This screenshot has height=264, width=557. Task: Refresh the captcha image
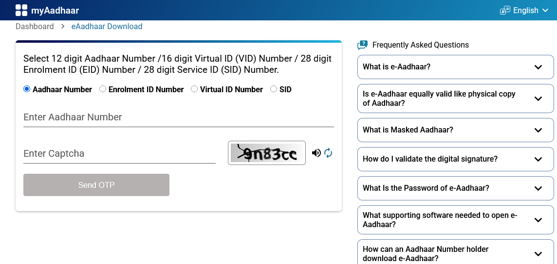click(x=328, y=153)
